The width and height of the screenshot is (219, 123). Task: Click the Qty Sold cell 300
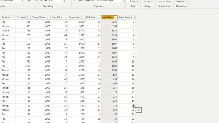(28, 26)
